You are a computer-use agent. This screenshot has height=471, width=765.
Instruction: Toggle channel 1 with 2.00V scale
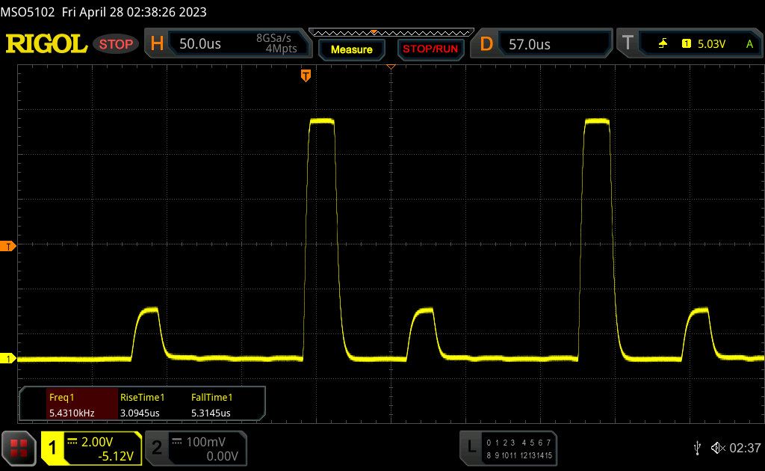pyautogui.click(x=91, y=449)
